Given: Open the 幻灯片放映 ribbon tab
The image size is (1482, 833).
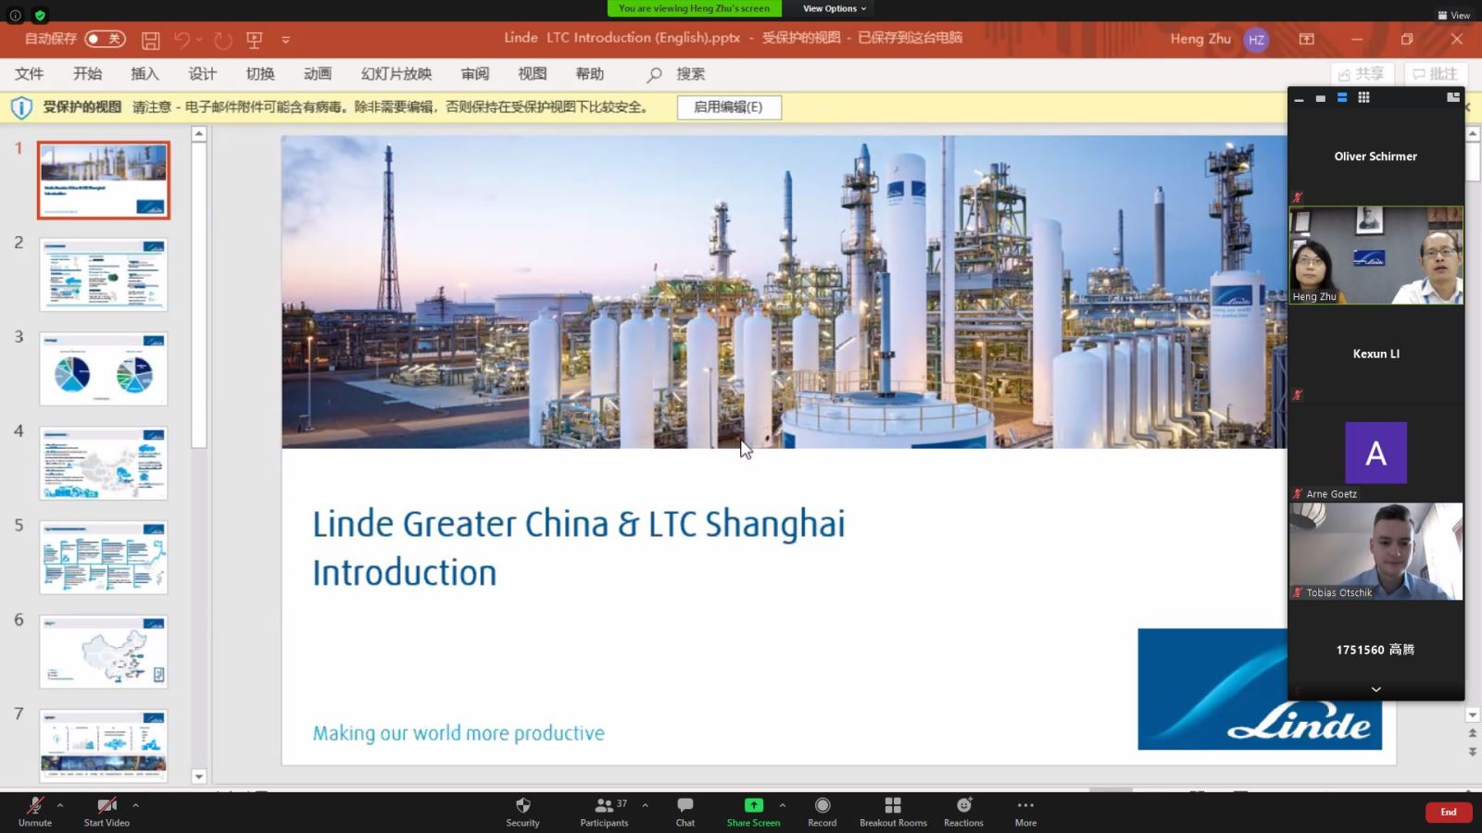Looking at the screenshot, I should click(396, 74).
